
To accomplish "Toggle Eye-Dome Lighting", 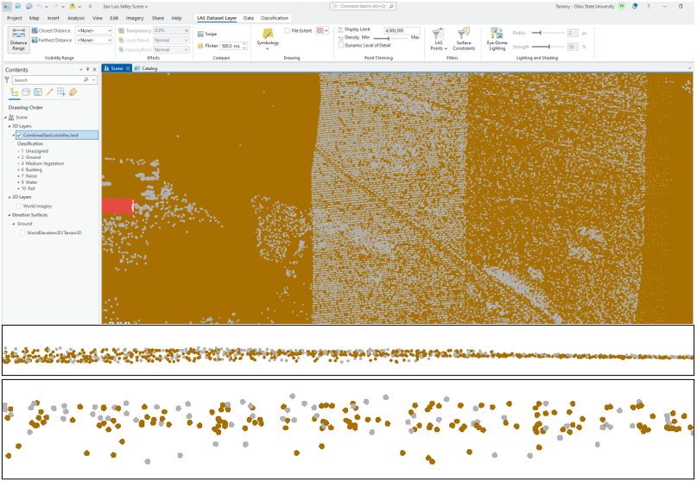I will (497, 39).
